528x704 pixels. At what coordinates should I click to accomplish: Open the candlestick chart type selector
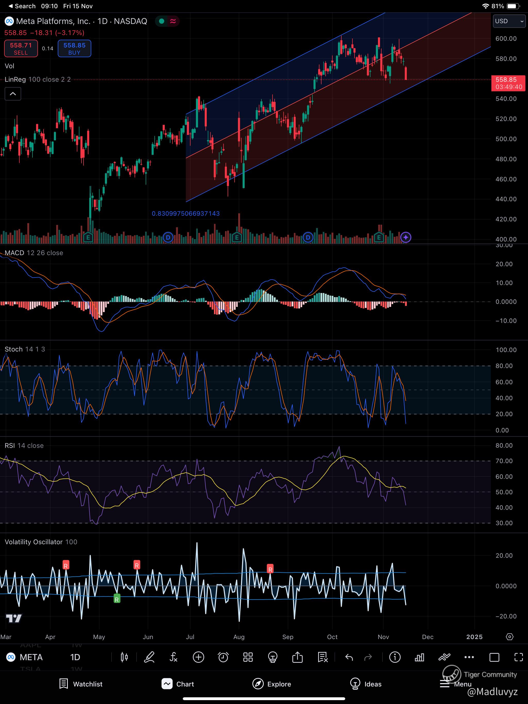[x=124, y=657]
